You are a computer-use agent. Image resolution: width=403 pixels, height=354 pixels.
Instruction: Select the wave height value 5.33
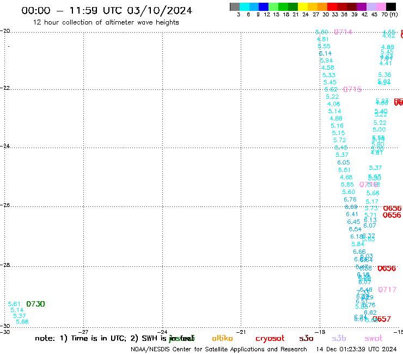pyautogui.click(x=329, y=75)
